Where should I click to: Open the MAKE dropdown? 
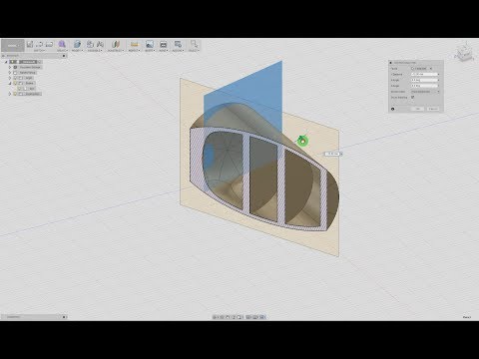coord(164,51)
